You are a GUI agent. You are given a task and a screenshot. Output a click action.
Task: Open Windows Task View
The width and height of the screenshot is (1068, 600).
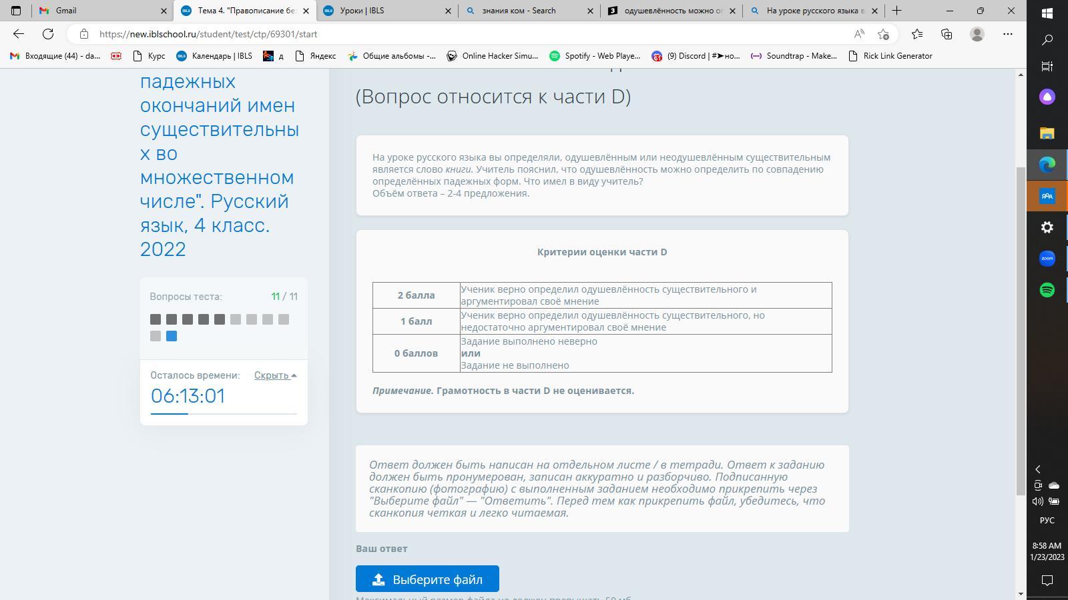tap(1047, 67)
